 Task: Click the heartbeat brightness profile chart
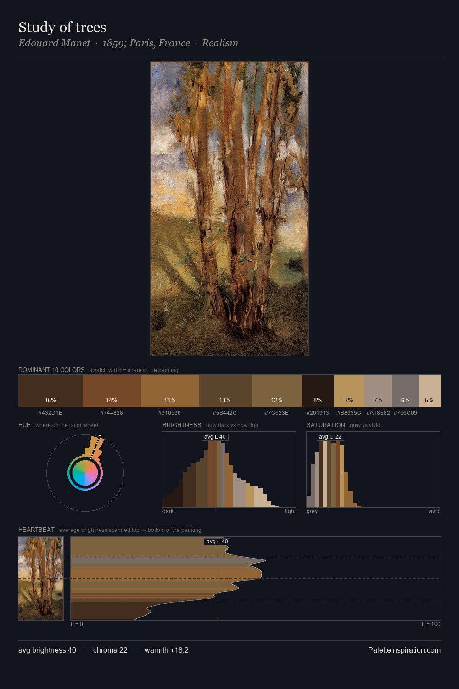click(x=256, y=578)
